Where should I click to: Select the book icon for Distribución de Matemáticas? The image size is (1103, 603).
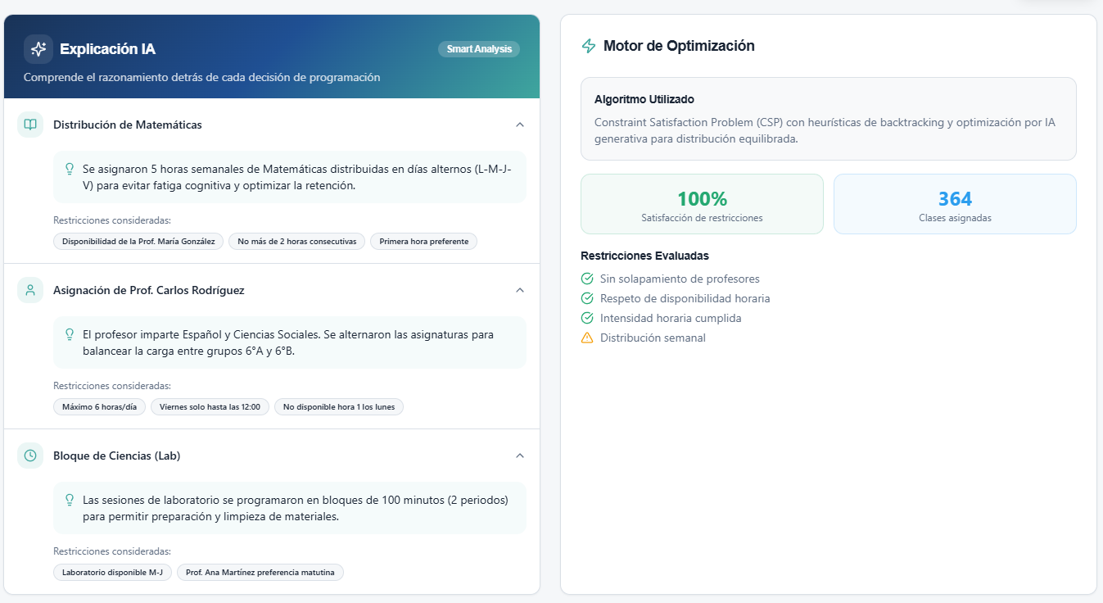tap(29, 125)
